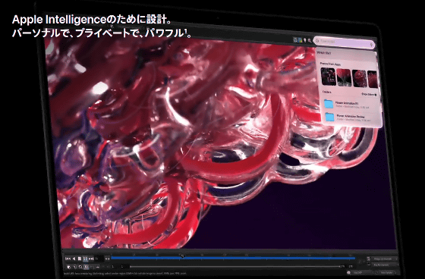Open the upper dropdown right of the timeline

(385, 259)
